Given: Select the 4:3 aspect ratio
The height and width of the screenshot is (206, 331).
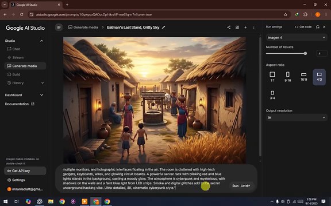Looking at the screenshot, I should pos(319,77).
